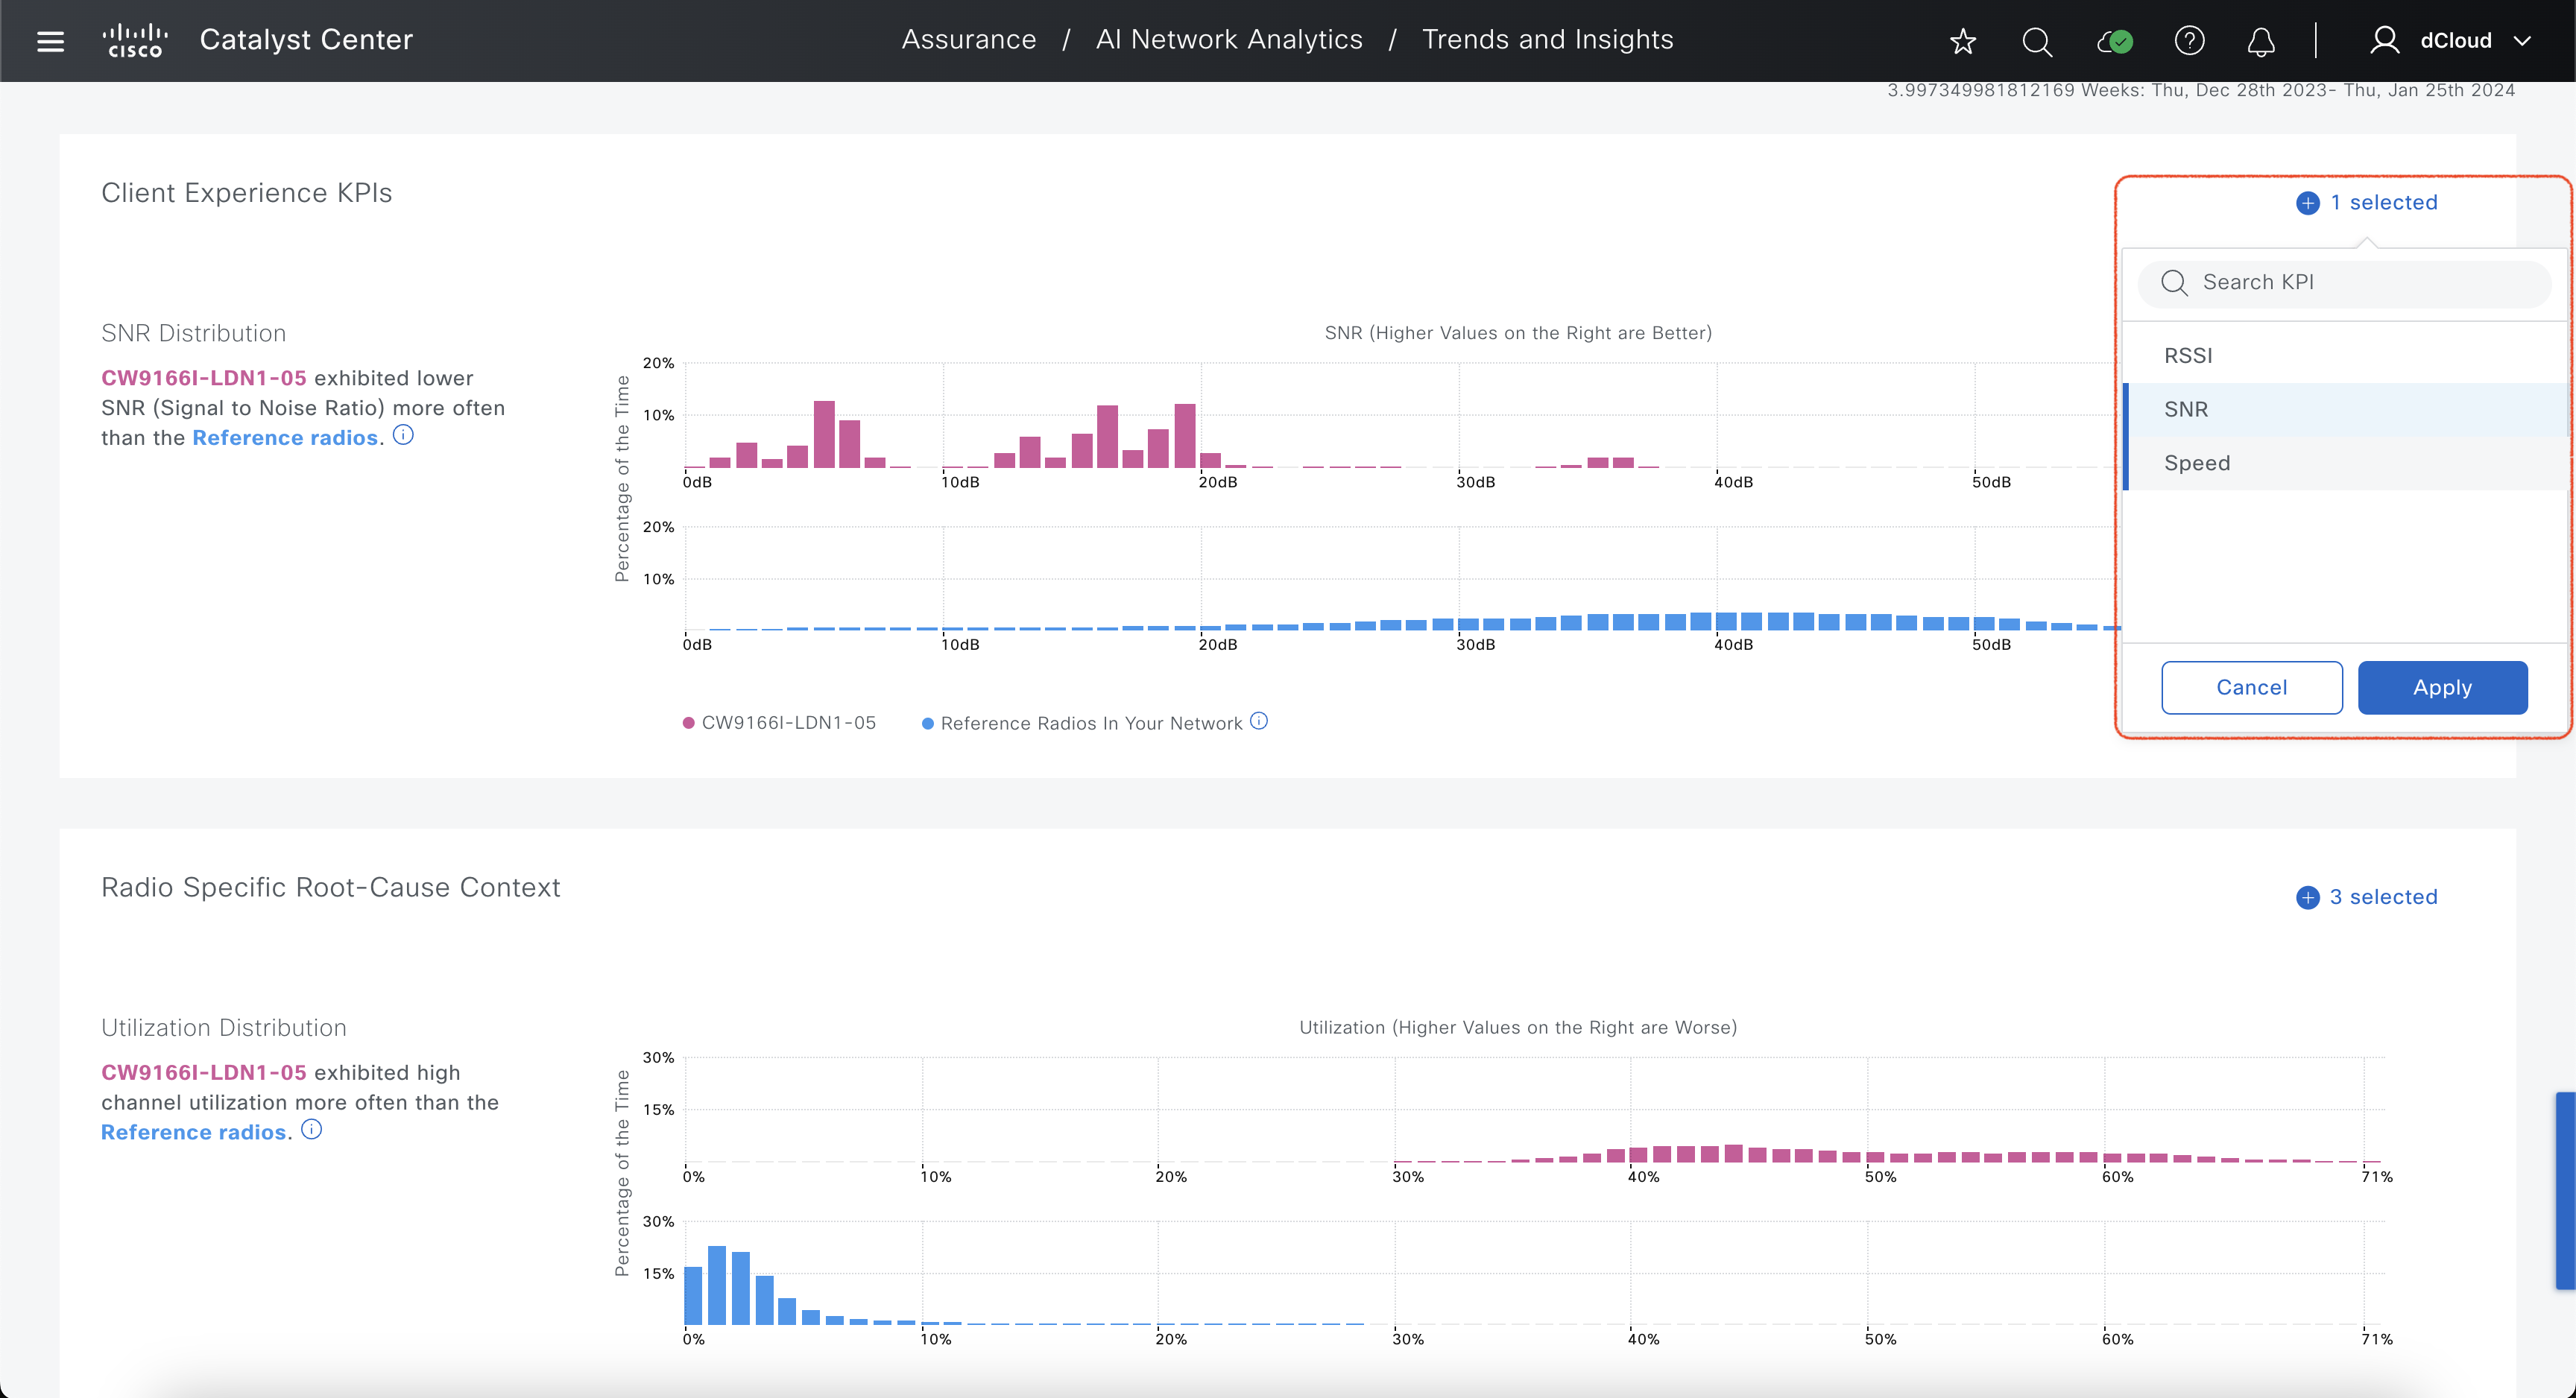Choose the Speed option in KPI list

tap(2346, 463)
